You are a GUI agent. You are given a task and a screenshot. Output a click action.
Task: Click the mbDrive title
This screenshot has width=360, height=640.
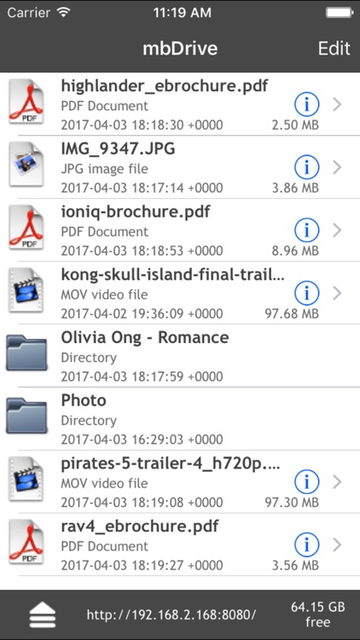180,49
